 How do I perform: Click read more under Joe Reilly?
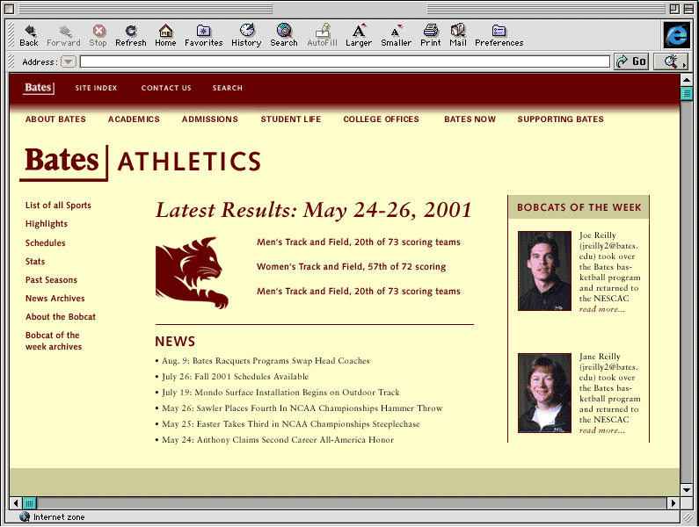pyautogui.click(x=601, y=309)
